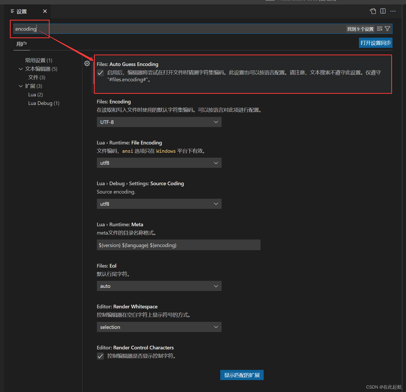Open Render Whitespace selection dropdown
406x392 pixels.
click(x=159, y=327)
